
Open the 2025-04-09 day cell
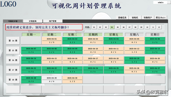click(72, 50)
